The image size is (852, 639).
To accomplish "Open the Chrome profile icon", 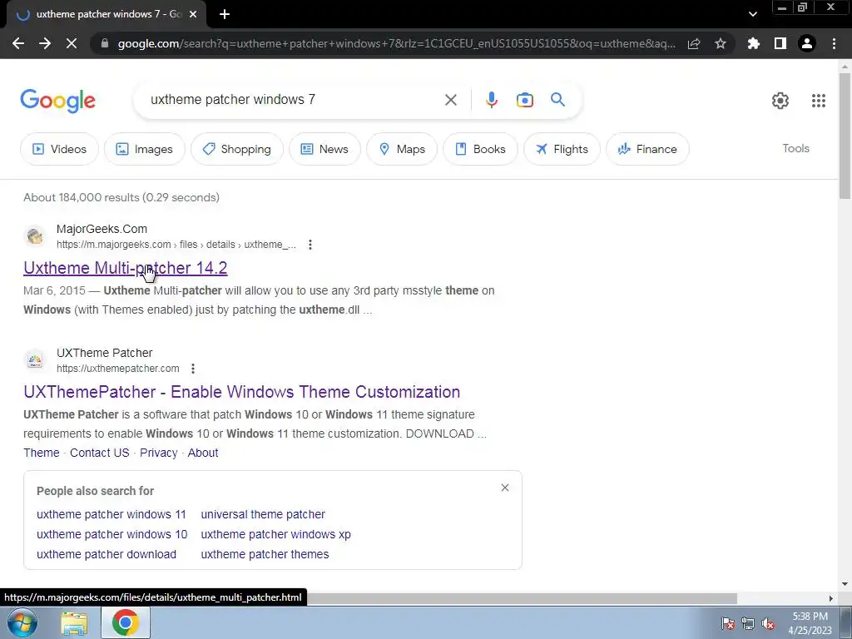I will coord(807,43).
